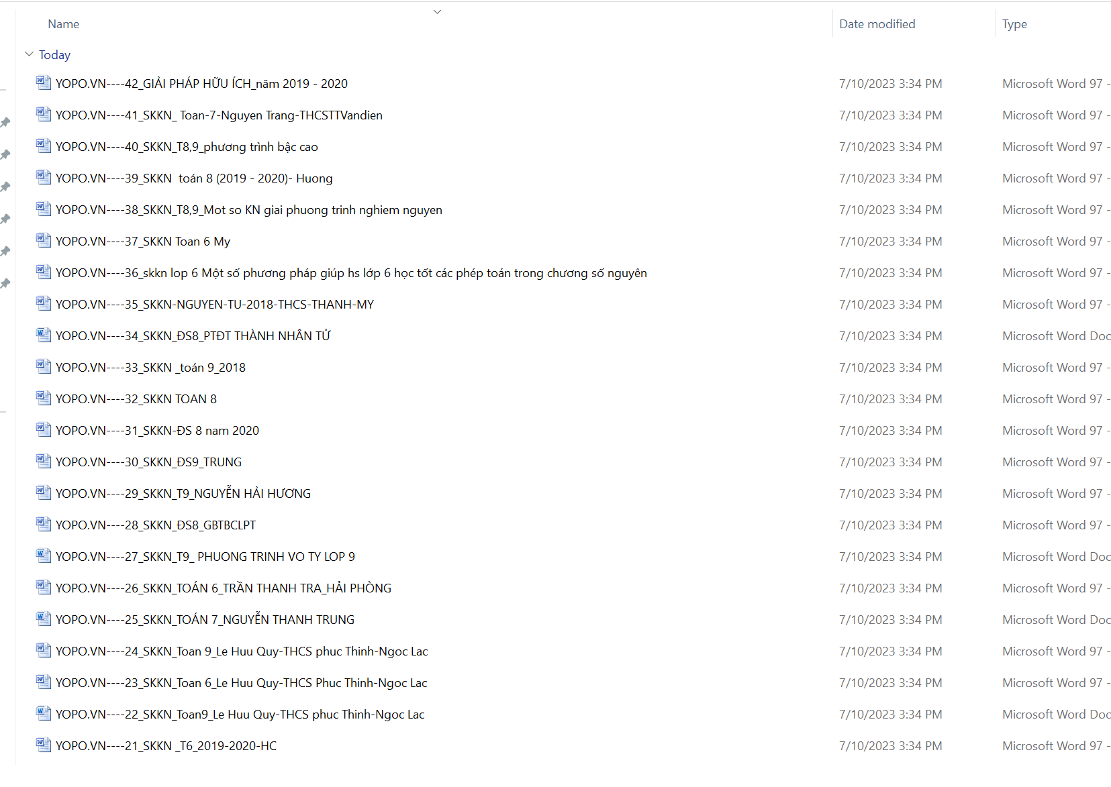Collapse the Today group chevron
This screenshot has height=787, width=1111.
[x=29, y=54]
